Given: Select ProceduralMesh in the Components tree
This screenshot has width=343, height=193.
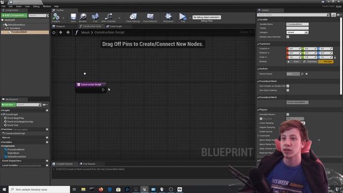Looking at the screenshot, I should point(25,32).
